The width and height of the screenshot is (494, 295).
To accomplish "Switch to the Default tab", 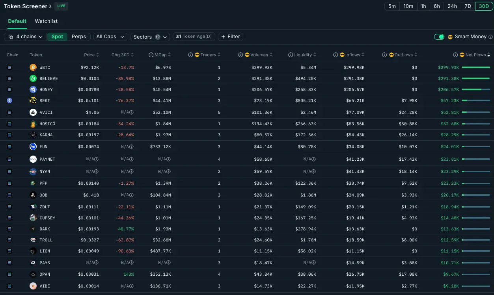I will 17,21.
